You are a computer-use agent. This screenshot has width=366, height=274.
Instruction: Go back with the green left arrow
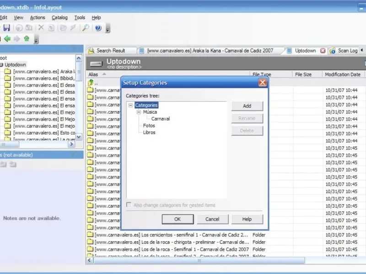7,39
